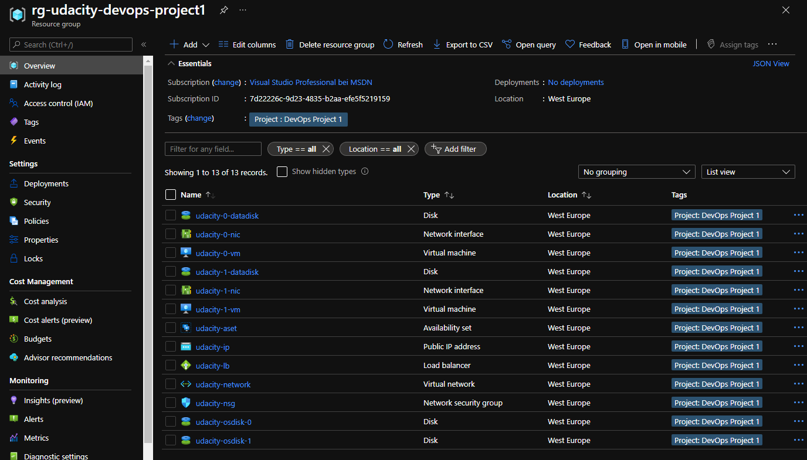Click the Export to CSV download icon

pyautogui.click(x=437, y=45)
